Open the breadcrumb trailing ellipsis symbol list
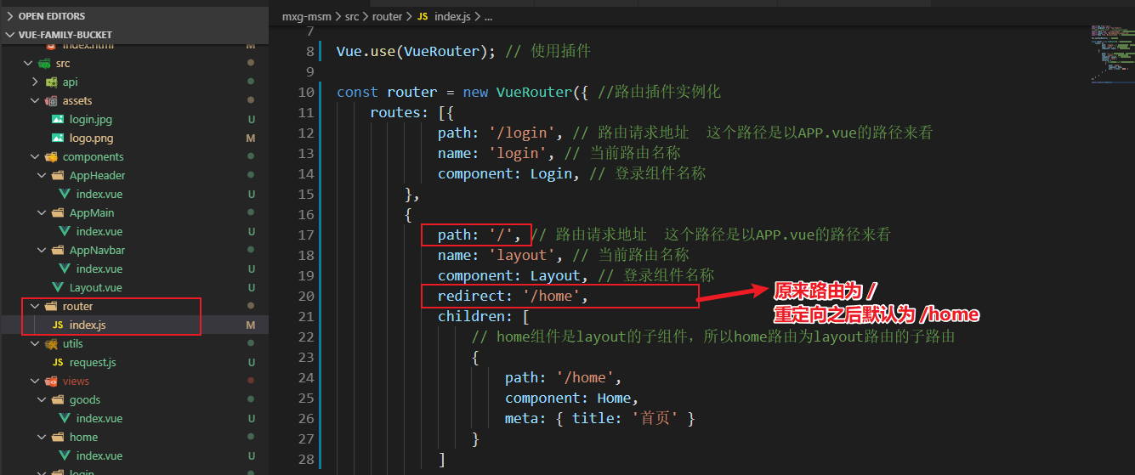 [x=488, y=16]
